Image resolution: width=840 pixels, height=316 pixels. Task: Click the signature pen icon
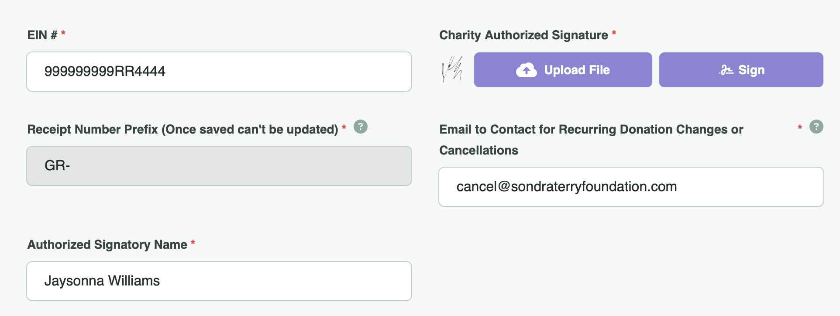(726, 70)
